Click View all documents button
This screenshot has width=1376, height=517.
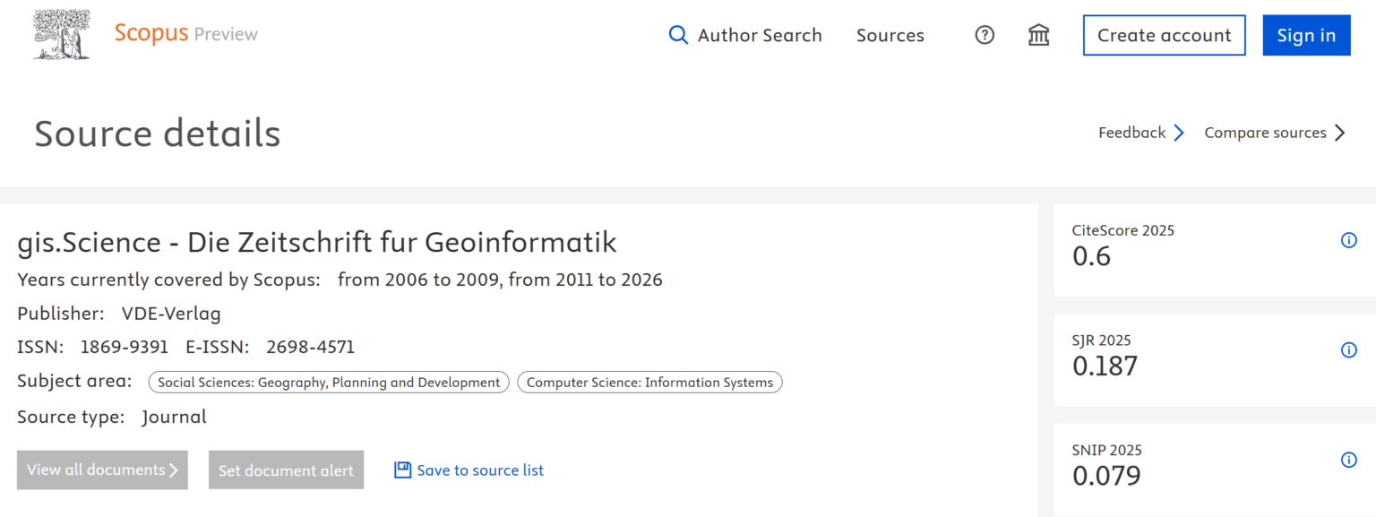point(102,470)
